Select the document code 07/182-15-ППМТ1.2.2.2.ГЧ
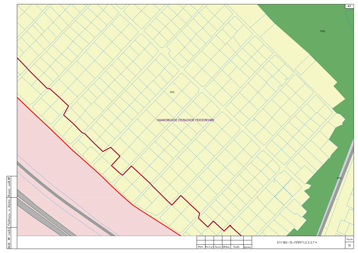The image size is (358, 253). (297, 242)
